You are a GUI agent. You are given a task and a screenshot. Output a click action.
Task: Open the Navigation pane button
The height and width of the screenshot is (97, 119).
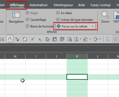tap(16, 17)
